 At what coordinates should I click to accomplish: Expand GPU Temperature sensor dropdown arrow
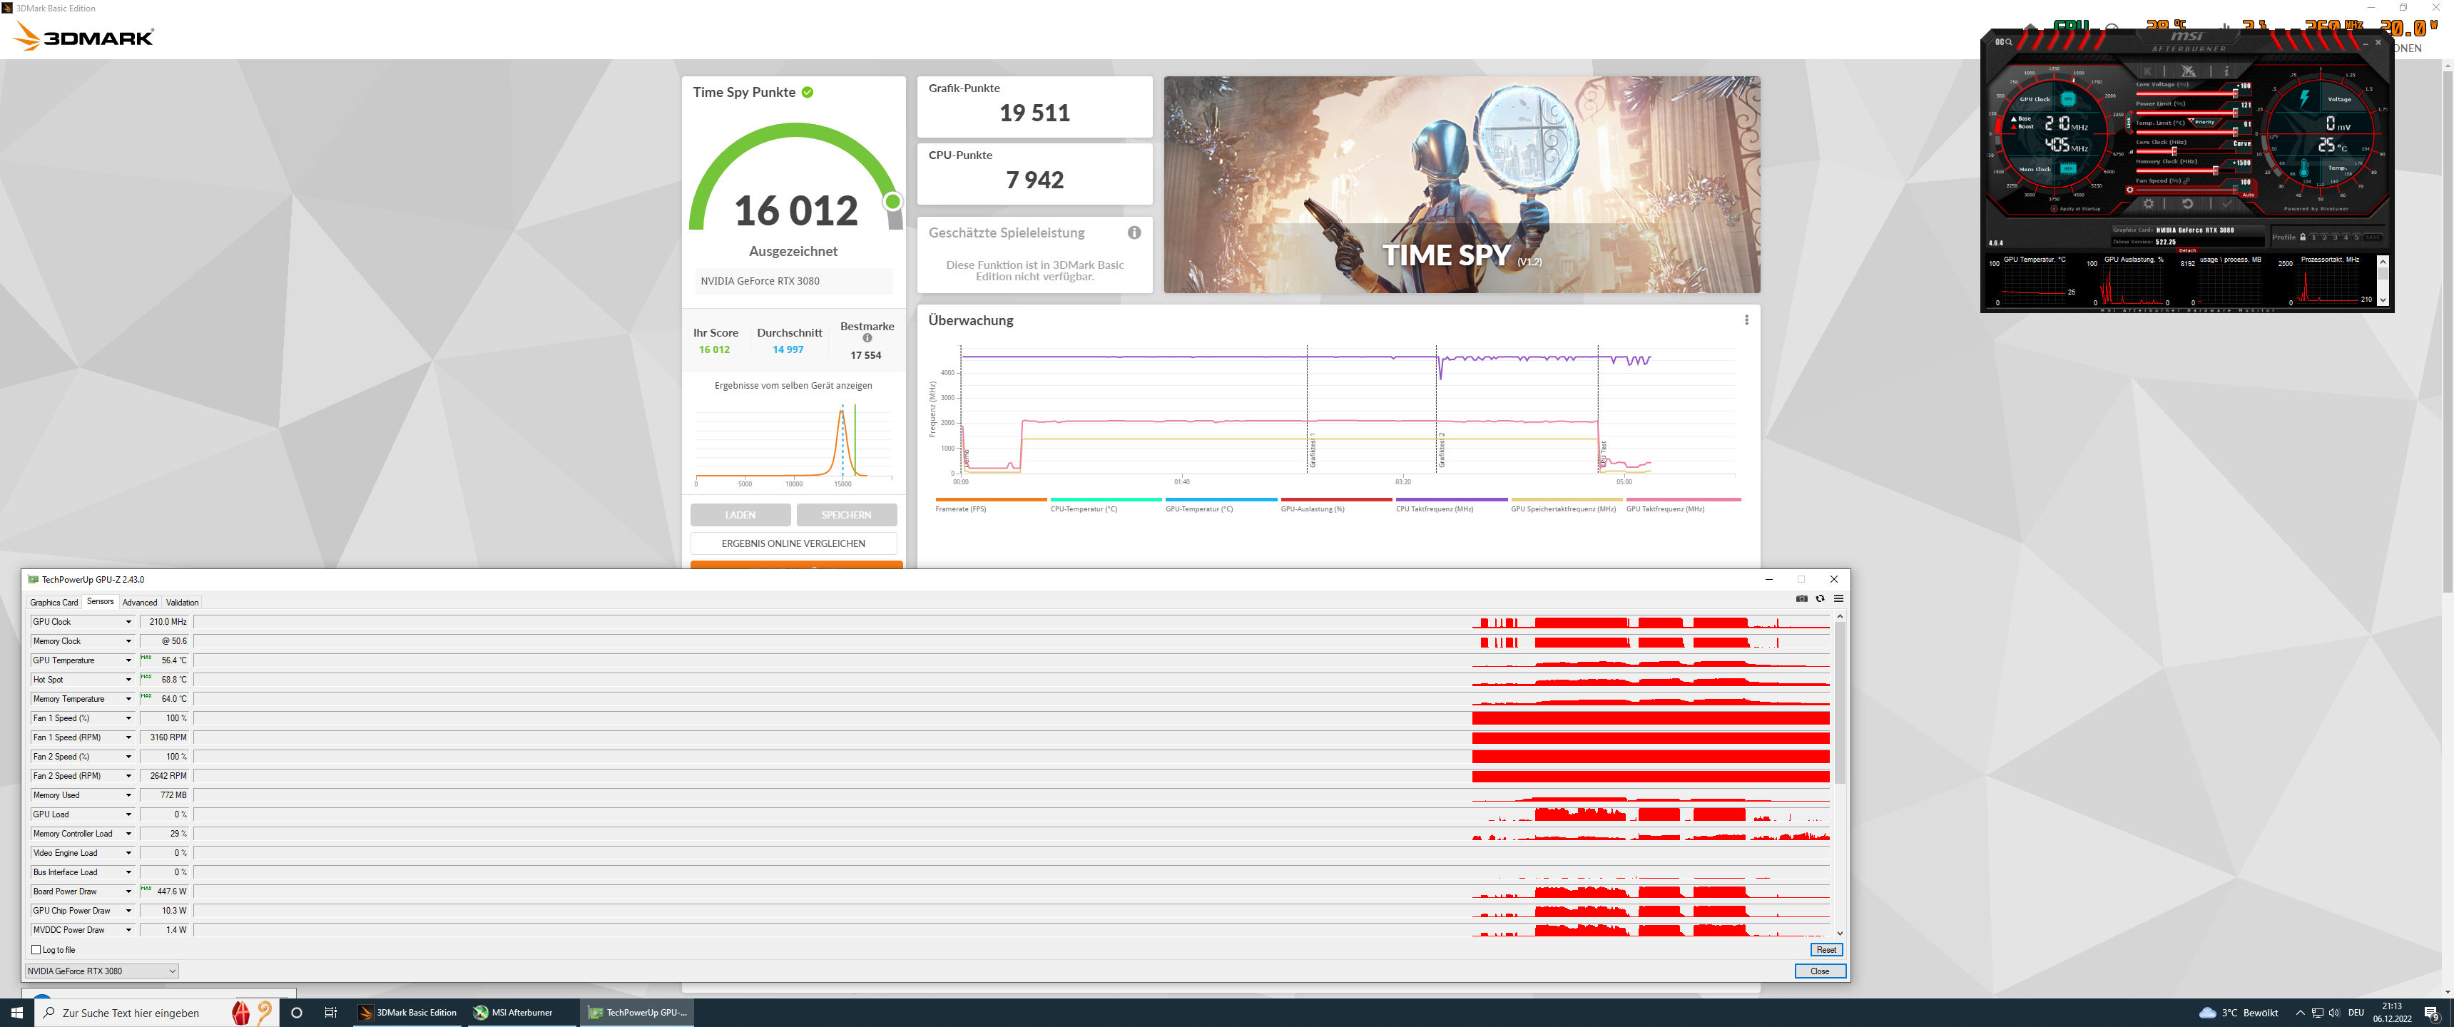coord(128,660)
